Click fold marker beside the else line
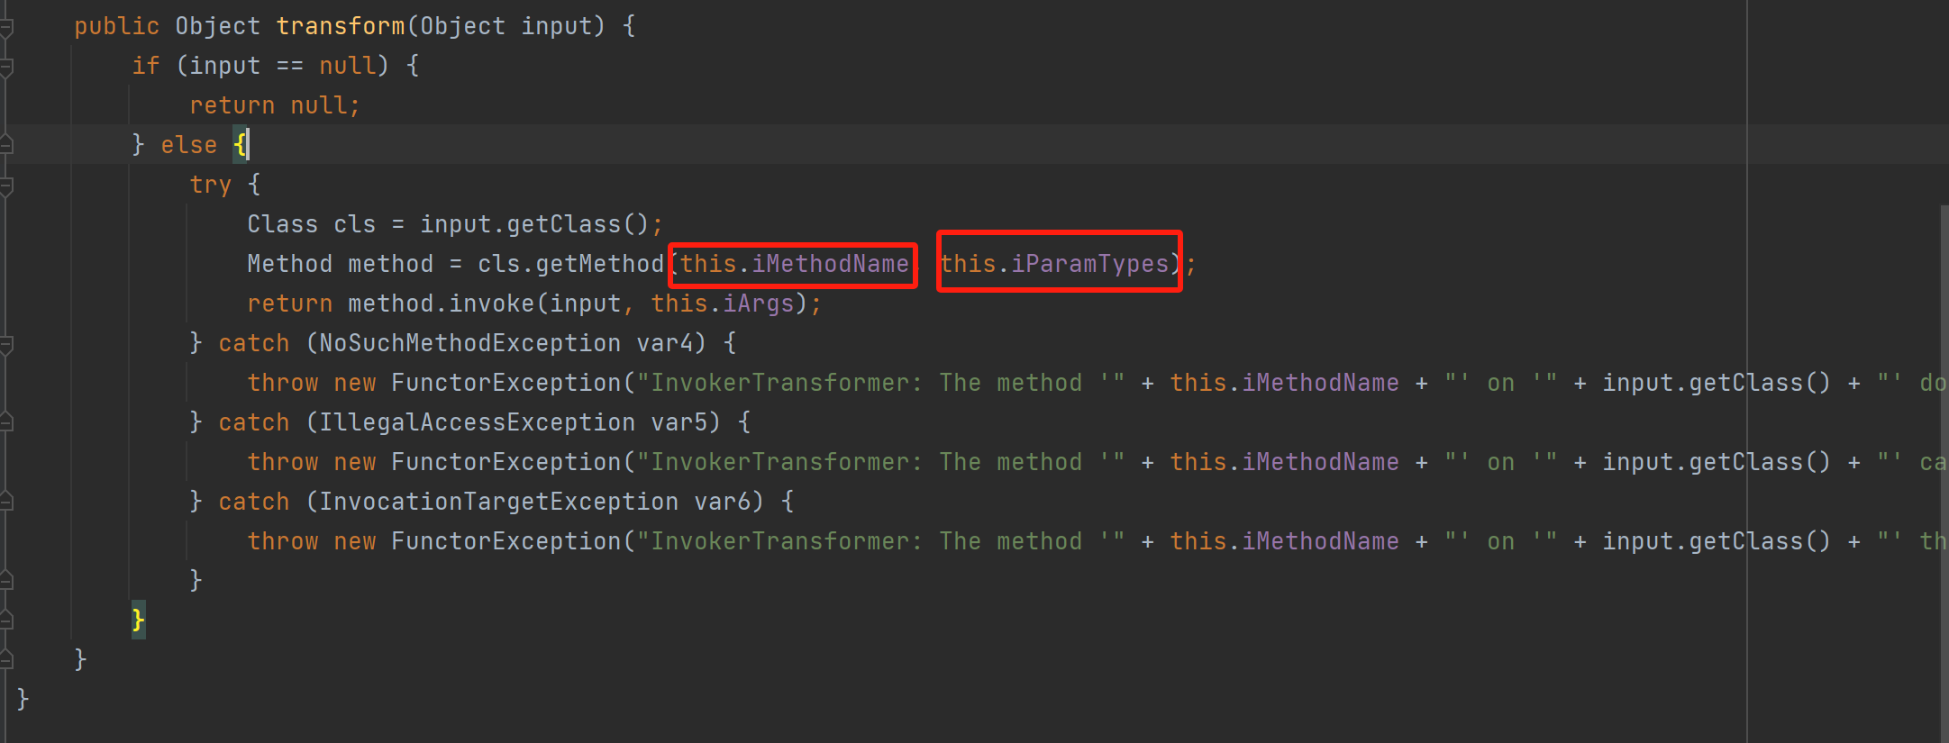 coord(6,145)
